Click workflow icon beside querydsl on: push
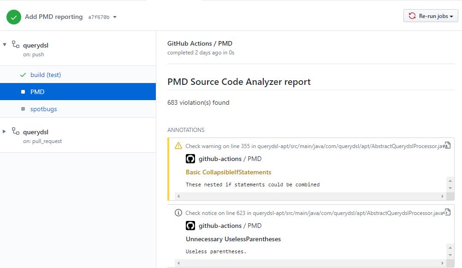The width and height of the screenshot is (462, 268). [16, 45]
